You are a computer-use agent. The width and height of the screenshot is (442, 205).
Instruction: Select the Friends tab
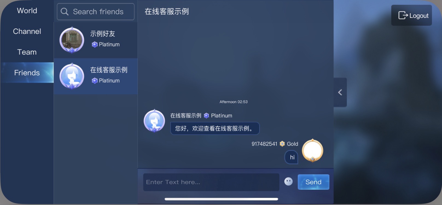pos(27,73)
